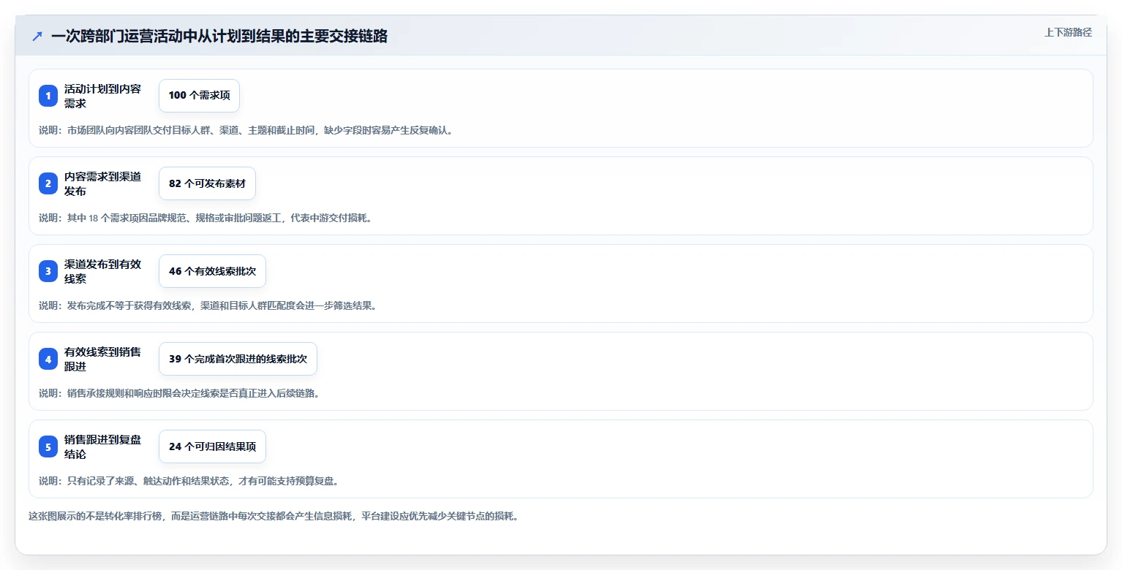Click the arrow icon beside the chart title
1122x570 pixels.
click(x=37, y=36)
